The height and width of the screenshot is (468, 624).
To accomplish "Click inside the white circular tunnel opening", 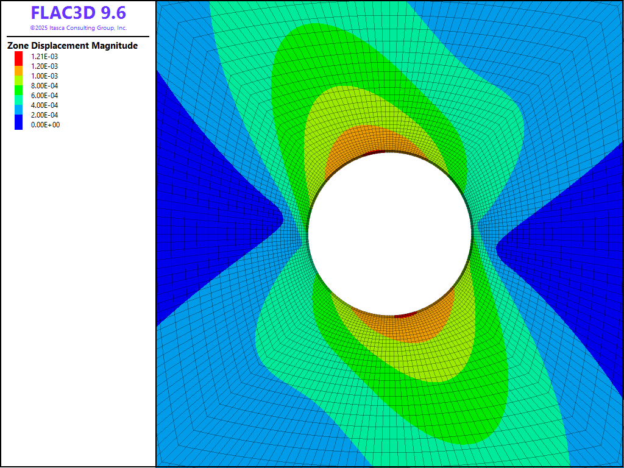I will pyautogui.click(x=390, y=235).
